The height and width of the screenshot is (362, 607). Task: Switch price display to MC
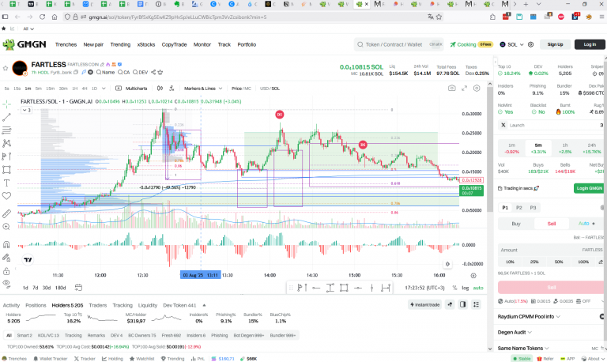[x=247, y=89]
